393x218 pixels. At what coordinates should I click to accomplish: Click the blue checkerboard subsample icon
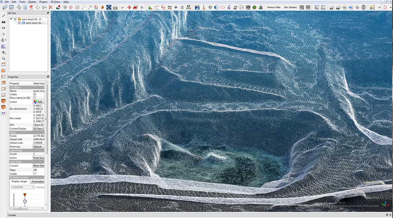pos(109,7)
